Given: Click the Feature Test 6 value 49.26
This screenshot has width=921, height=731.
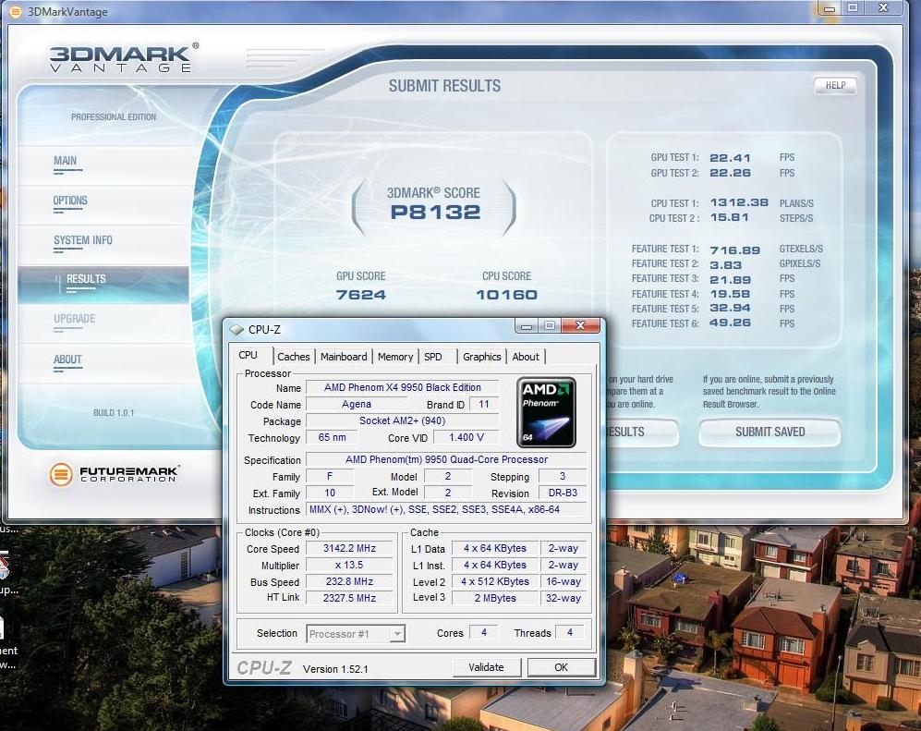Looking at the screenshot, I should (730, 323).
